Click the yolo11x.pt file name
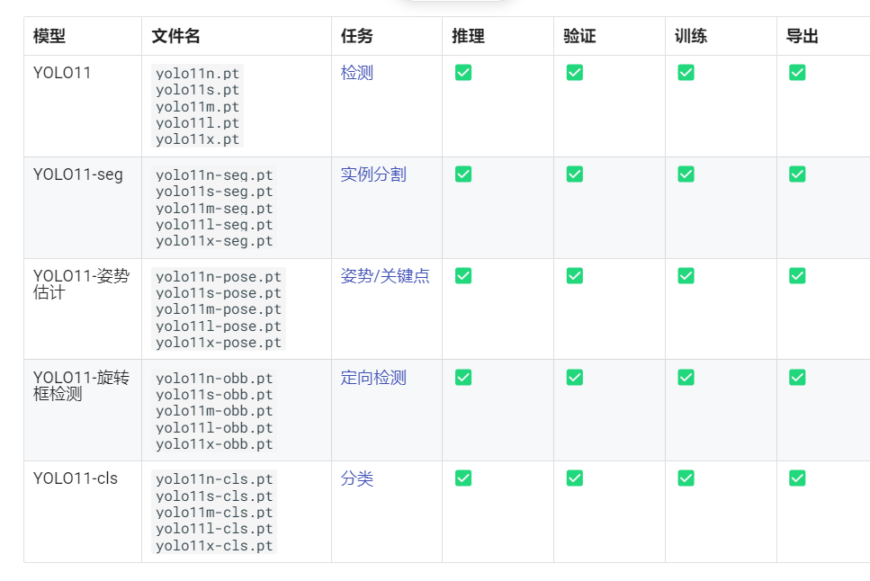Image resolution: width=870 pixels, height=581 pixels. point(198,139)
